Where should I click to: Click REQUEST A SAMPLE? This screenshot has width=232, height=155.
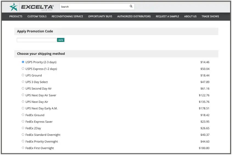pos(167,16)
